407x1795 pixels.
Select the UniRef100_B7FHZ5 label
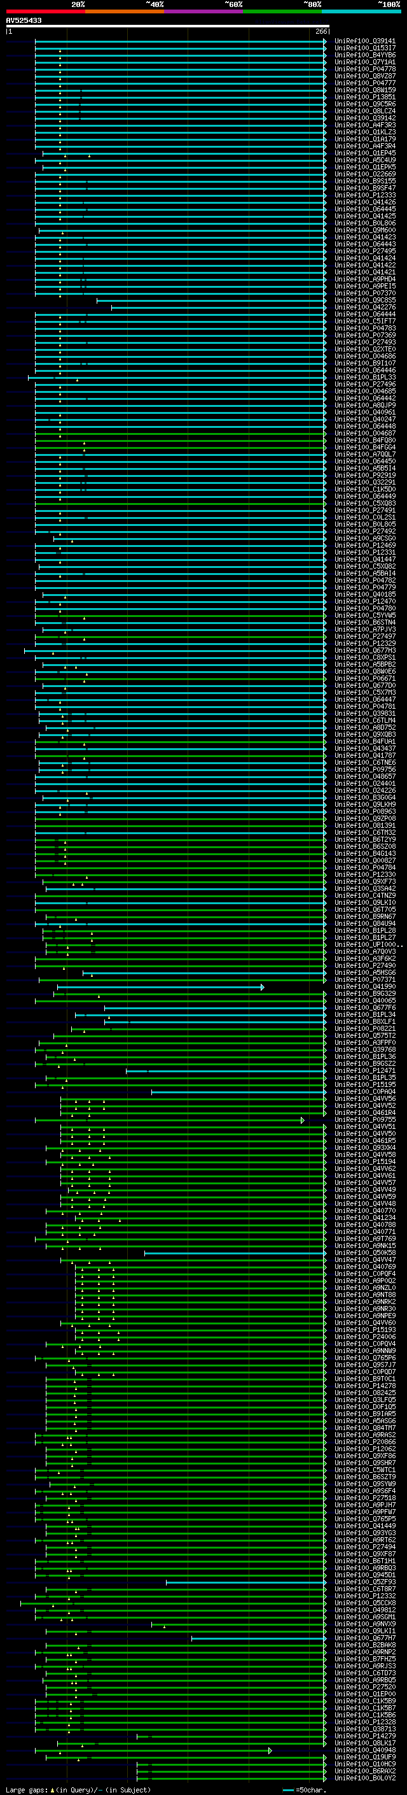pyautogui.click(x=364, y=1659)
